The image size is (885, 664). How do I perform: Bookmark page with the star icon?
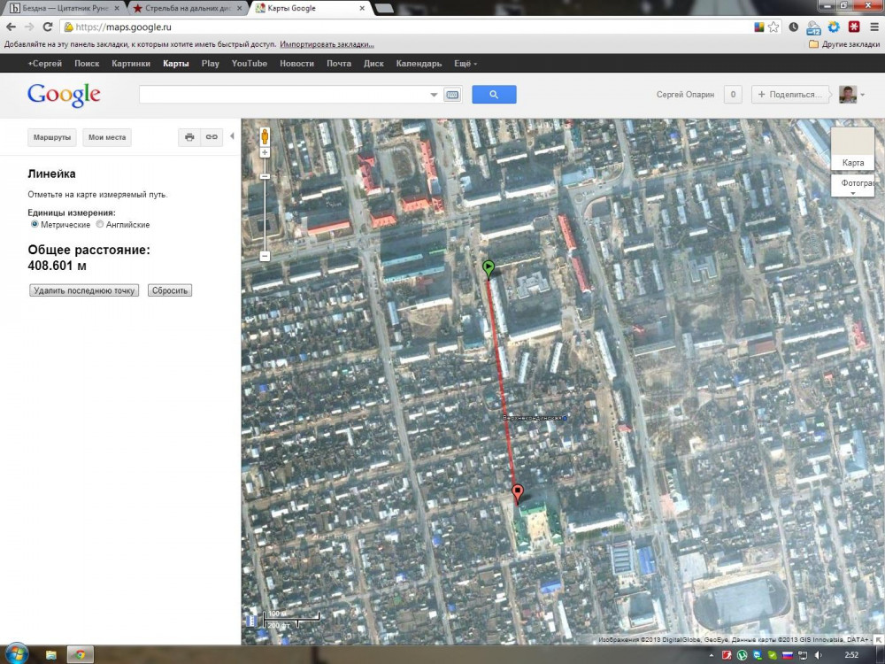coord(773,27)
